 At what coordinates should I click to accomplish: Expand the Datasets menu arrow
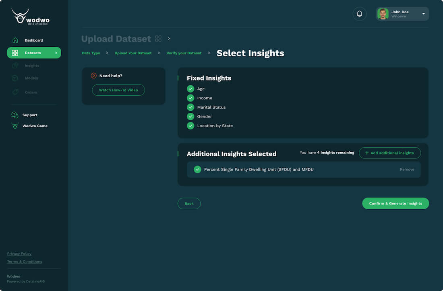(x=56, y=53)
